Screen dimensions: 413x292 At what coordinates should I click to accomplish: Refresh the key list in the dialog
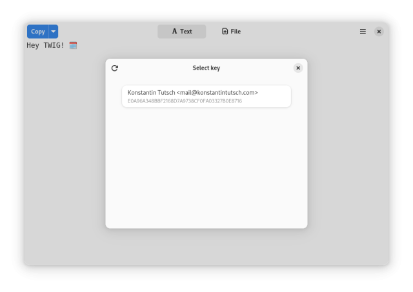point(115,68)
